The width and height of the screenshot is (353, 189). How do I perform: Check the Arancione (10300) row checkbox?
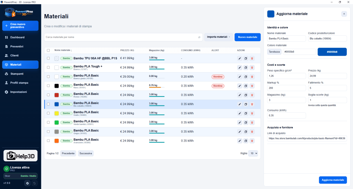(x=48, y=141)
